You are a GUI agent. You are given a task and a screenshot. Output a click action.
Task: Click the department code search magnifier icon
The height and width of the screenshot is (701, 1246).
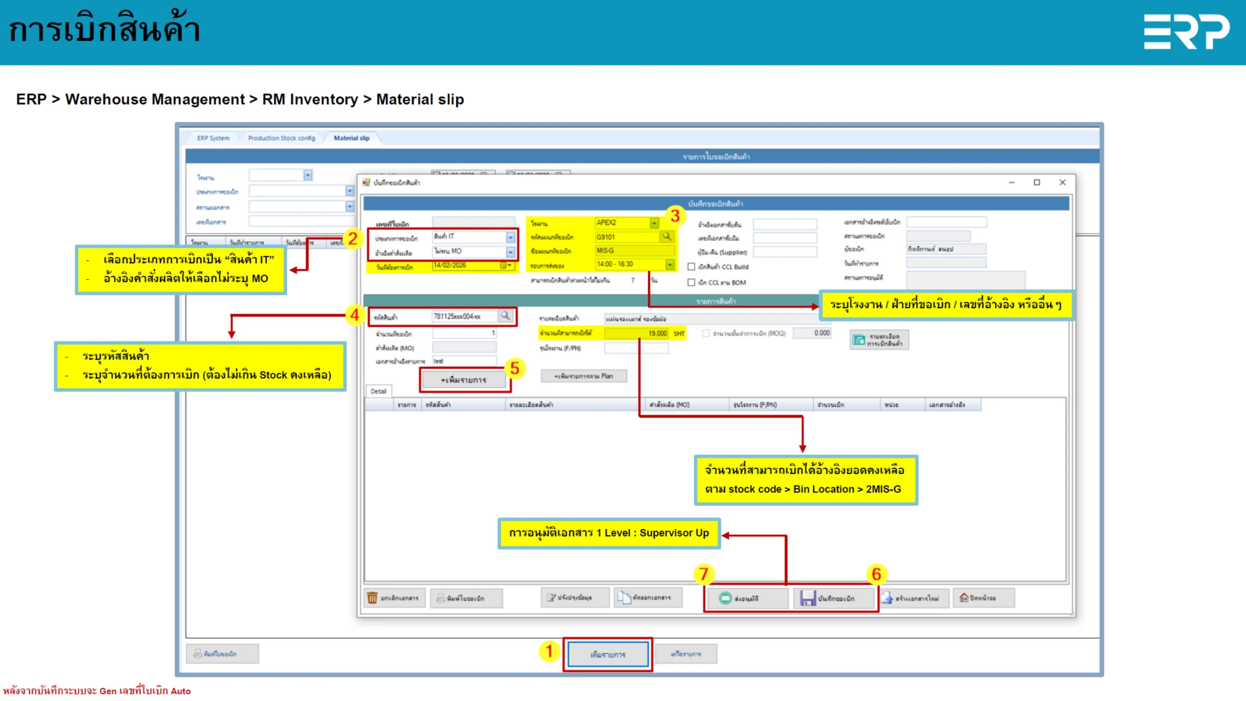click(667, 237)
